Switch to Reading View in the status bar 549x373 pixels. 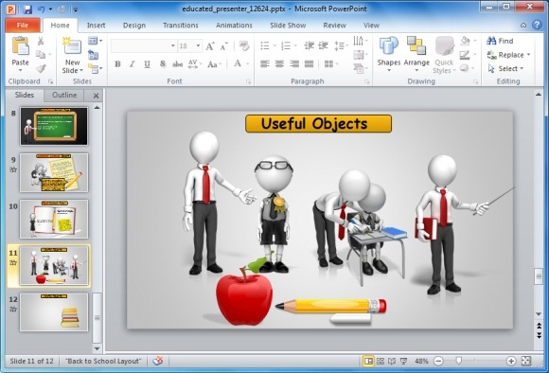[x=392, y=361]
